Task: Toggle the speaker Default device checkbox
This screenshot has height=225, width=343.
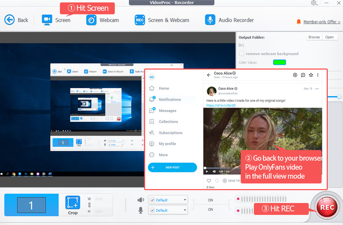Action: tap(152, 200)
